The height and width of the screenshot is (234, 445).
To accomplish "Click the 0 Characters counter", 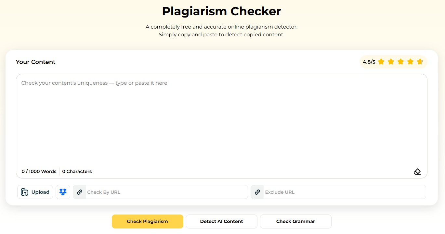I will point(77,171).
